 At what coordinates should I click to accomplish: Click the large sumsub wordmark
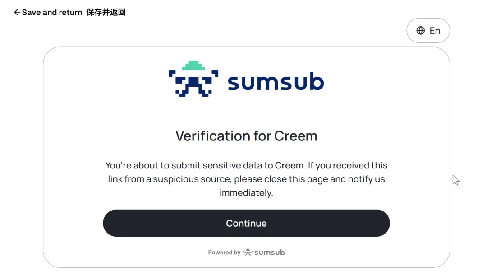(276, 82)
